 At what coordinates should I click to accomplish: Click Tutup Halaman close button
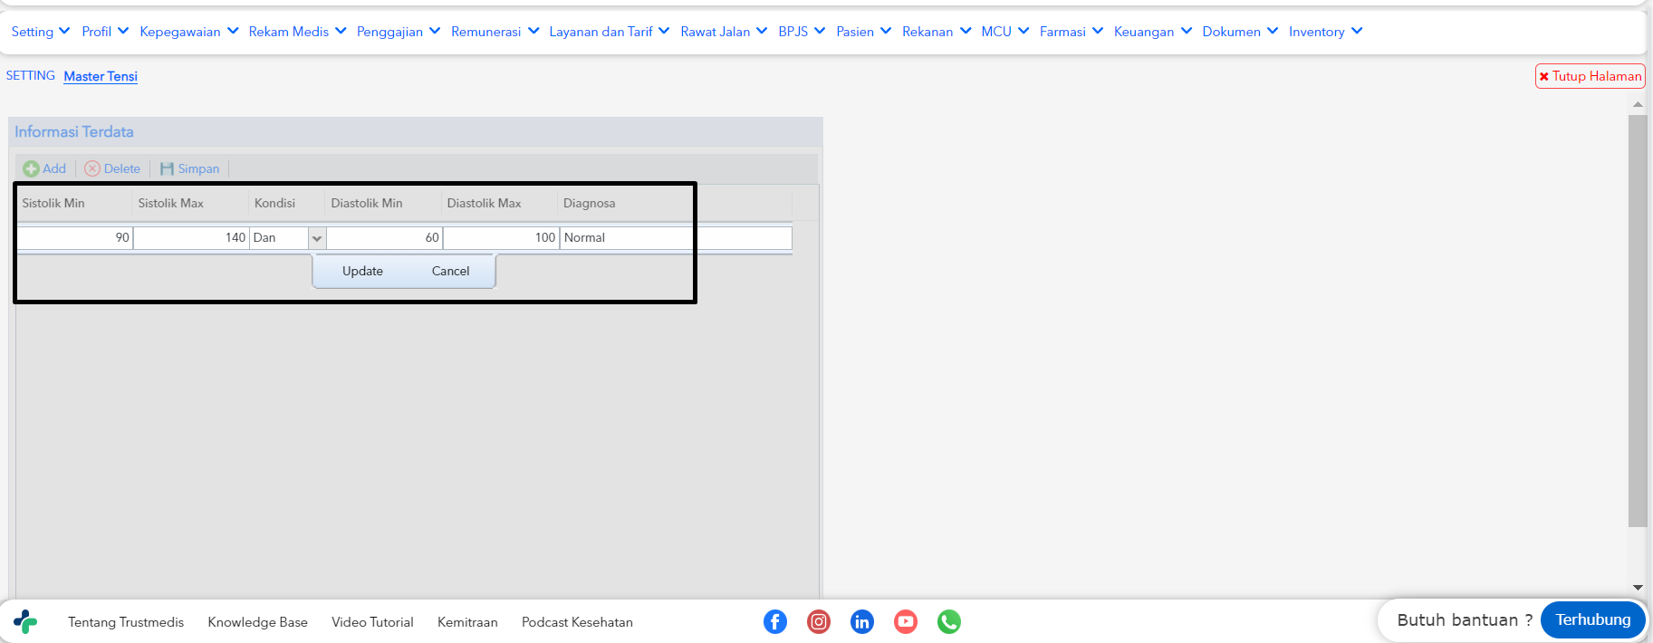pos(1591,76)
